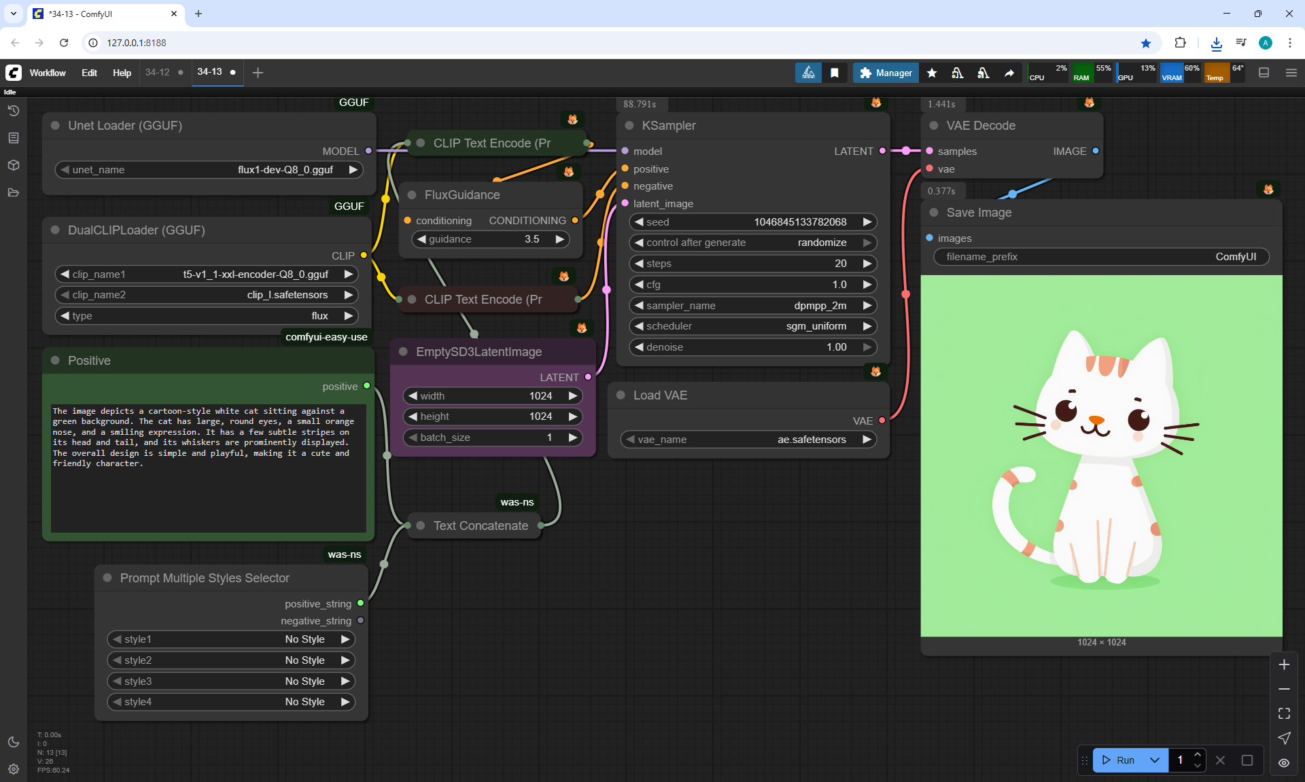
Task: Open settings gear in left sidebar
Action: [x=14, y=769]
